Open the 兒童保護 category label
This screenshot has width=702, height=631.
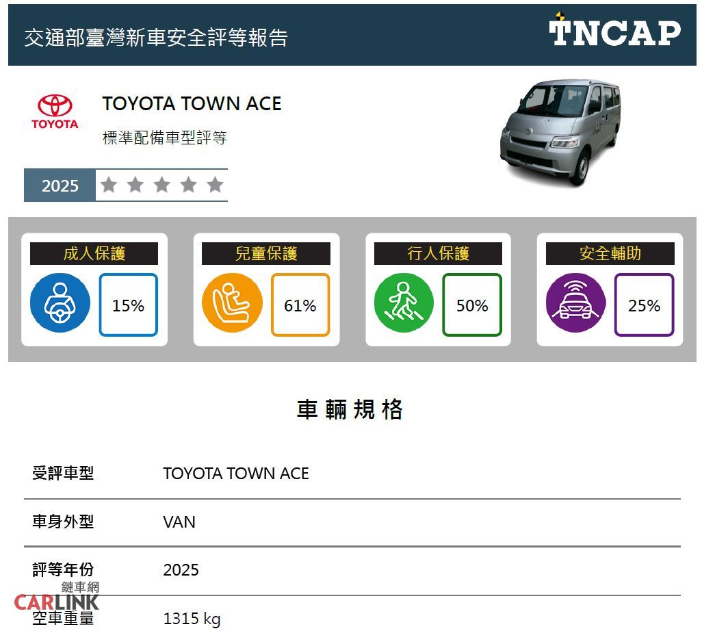point(266,254)
